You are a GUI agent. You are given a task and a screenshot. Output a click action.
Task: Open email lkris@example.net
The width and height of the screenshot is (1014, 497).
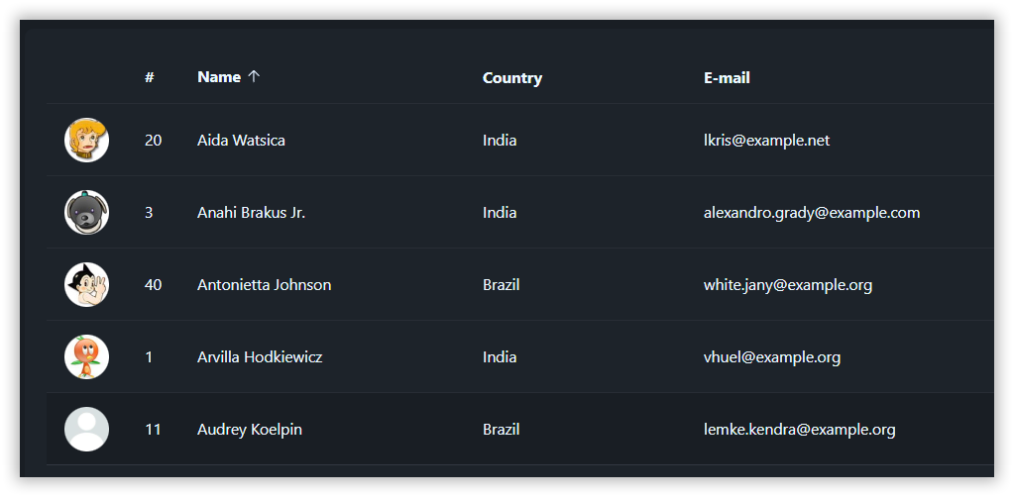[766, 141]
